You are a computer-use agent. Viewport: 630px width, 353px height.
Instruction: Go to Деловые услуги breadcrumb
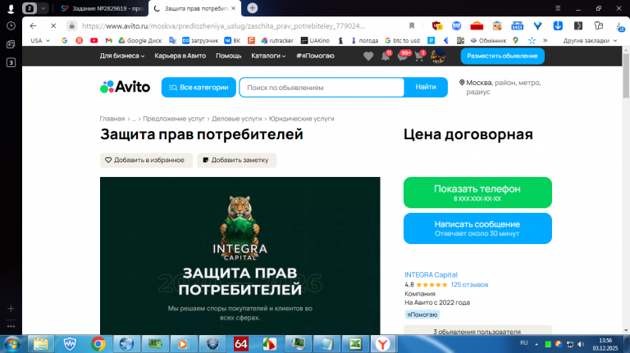pos(236,119)
